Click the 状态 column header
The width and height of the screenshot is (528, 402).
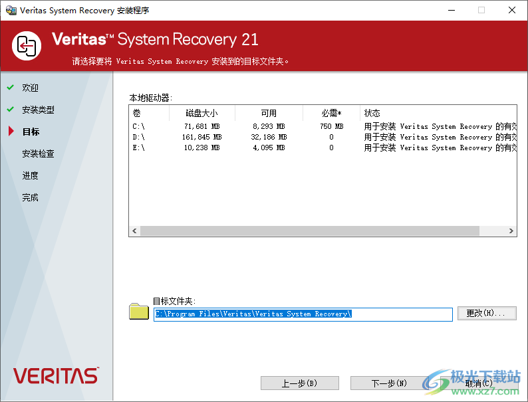[x=438, y=113]
